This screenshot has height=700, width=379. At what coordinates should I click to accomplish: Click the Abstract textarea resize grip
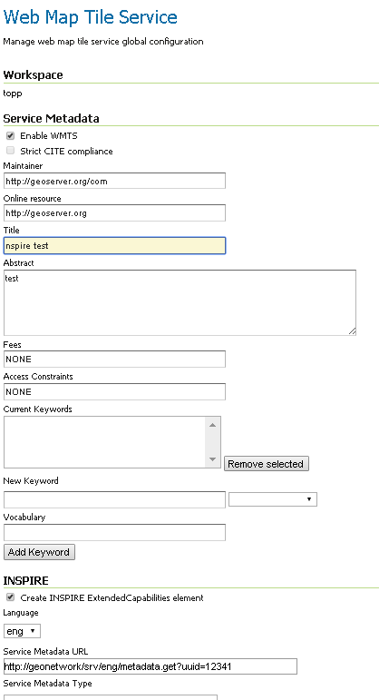[352, 330]
